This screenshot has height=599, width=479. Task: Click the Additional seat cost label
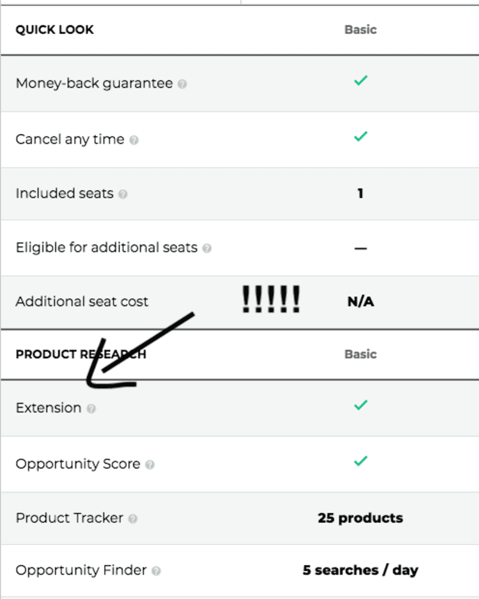click(x=81, y=301)
